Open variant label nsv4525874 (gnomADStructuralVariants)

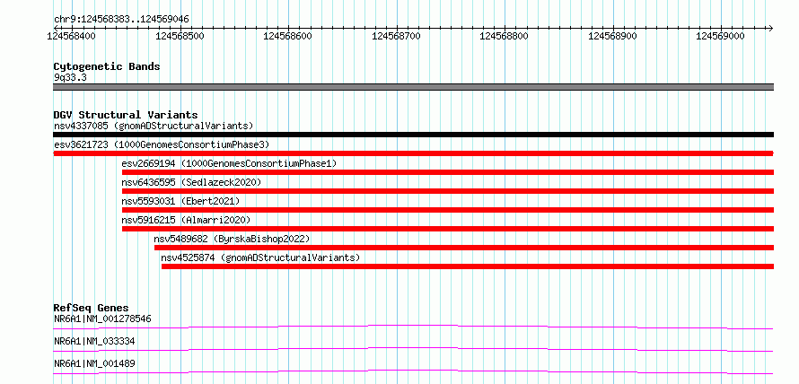click(x=261, y=257)
